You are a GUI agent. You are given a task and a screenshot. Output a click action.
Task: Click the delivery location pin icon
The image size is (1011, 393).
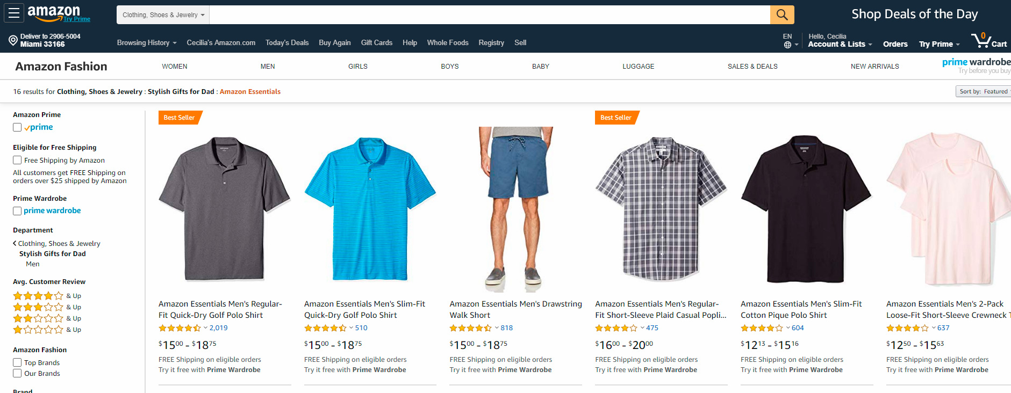pyautogui.click(x=13, y=40)
